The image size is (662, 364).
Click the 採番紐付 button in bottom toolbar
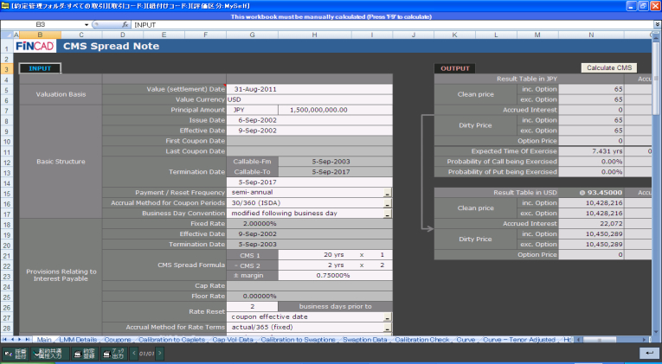tap(16, 354)
